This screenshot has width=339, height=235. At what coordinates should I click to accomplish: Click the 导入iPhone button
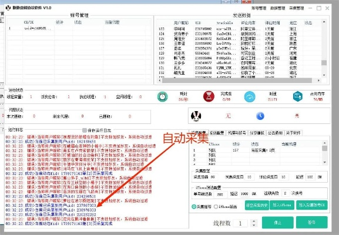click(281, 205)
